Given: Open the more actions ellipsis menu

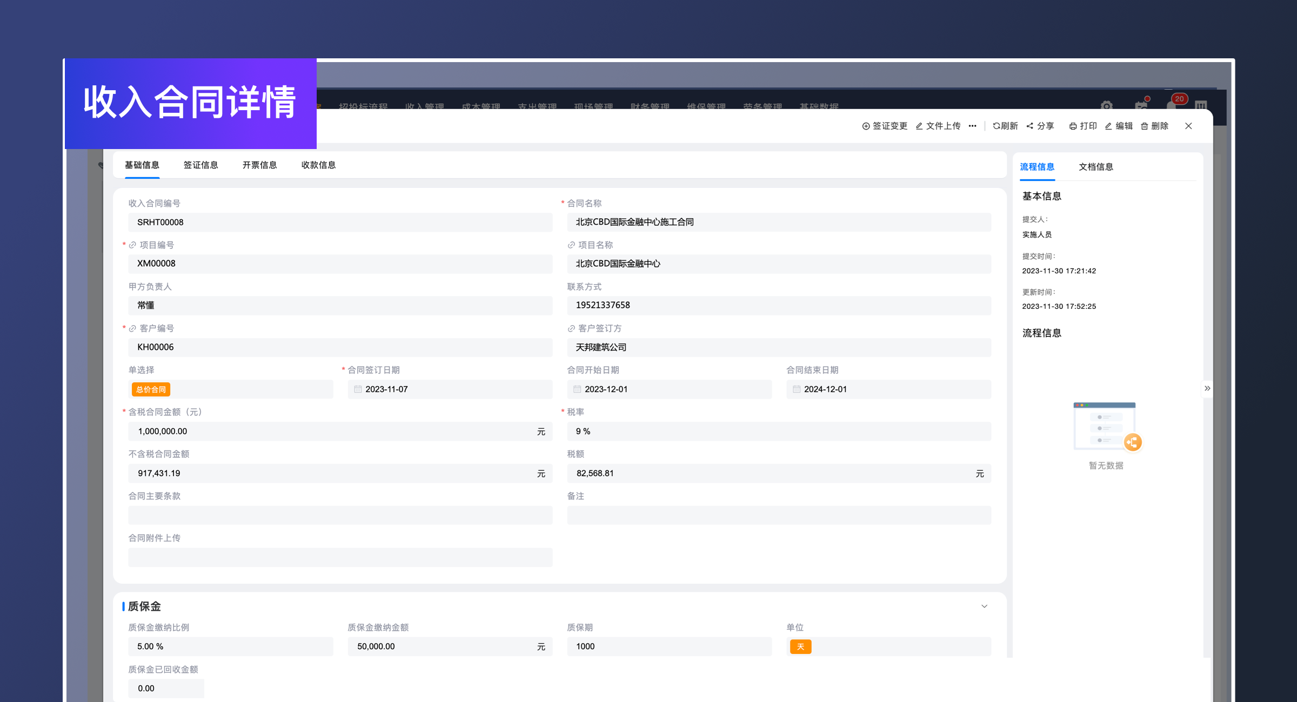Looking at the screenshot, I should coord(972,126).
